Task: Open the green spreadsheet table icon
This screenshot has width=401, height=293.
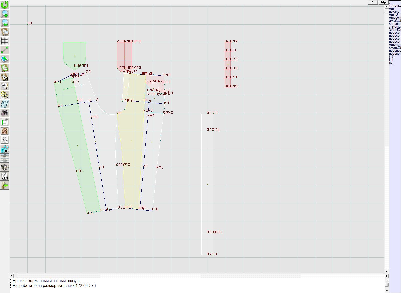Action: 5,122
